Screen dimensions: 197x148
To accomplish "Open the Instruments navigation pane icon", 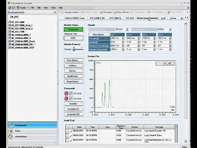I will pyautogui.click(x=11, y=125).
